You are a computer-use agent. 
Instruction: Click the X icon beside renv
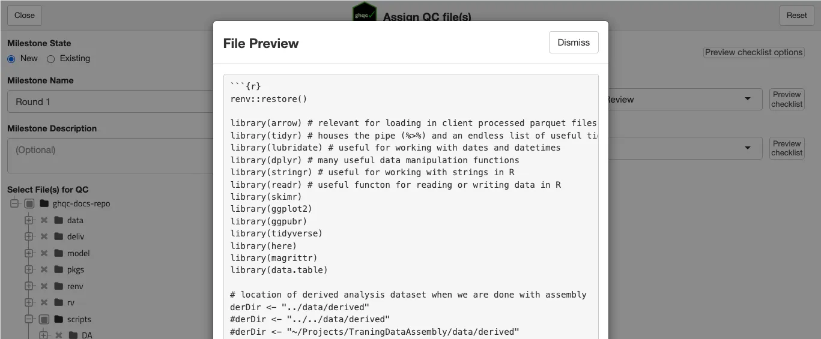(44, 286)
